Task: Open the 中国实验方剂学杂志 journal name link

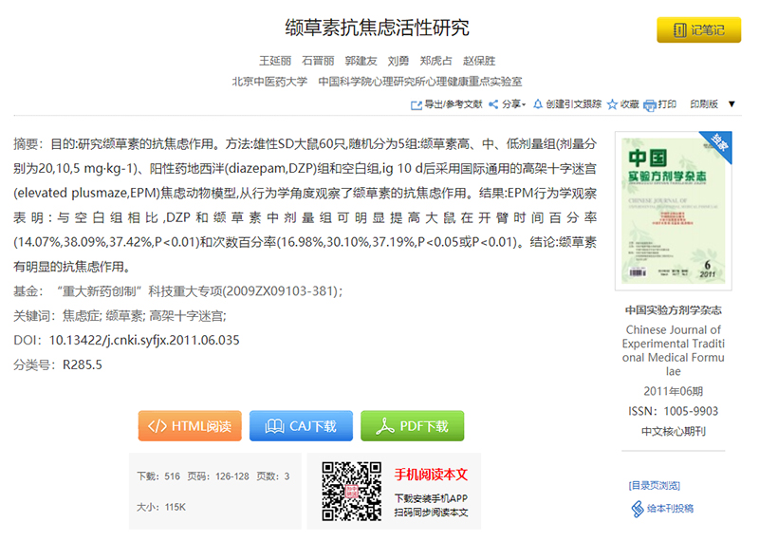Action: pyautogui.click(x=673, y=310)
